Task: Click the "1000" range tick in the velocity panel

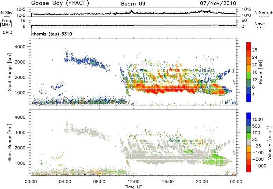Action: (x=20, y=163)
